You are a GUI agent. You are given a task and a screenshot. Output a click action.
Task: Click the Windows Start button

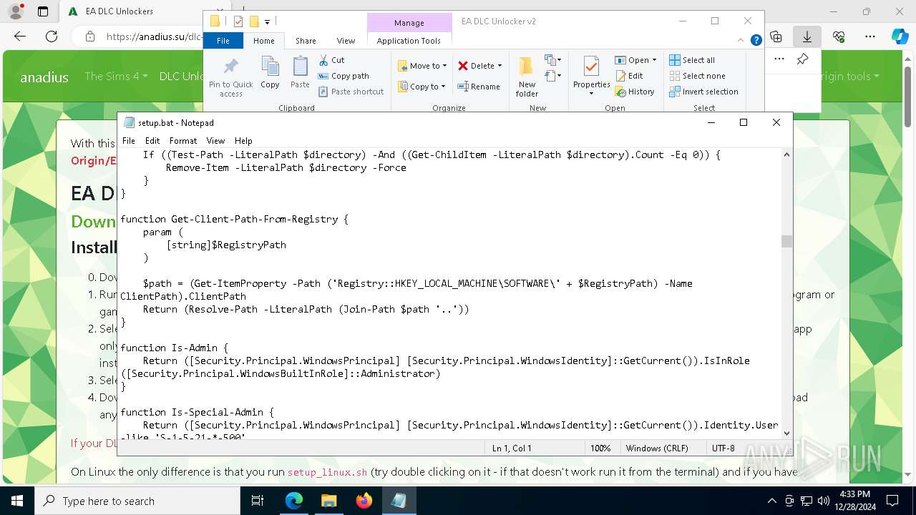(x=16, y=501)
